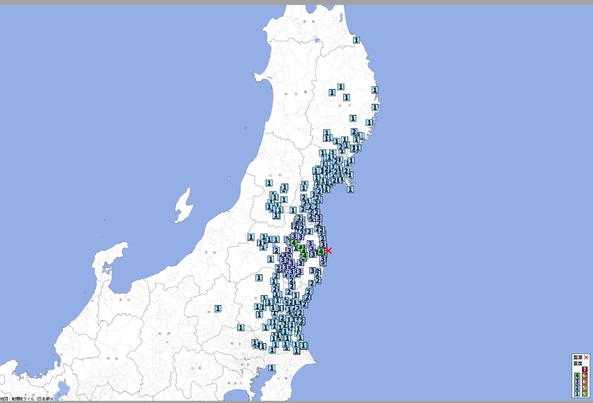Click the 震源 label in the legend
593x403 pixels.
(x=578, y=357)
